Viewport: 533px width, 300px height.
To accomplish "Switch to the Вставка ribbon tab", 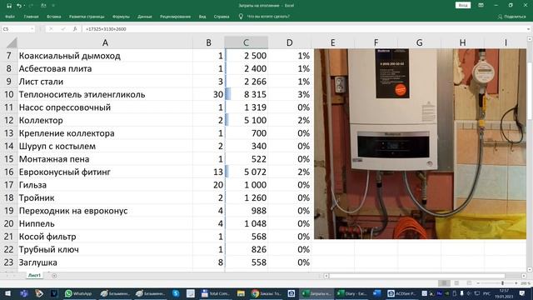I will 53,17.
